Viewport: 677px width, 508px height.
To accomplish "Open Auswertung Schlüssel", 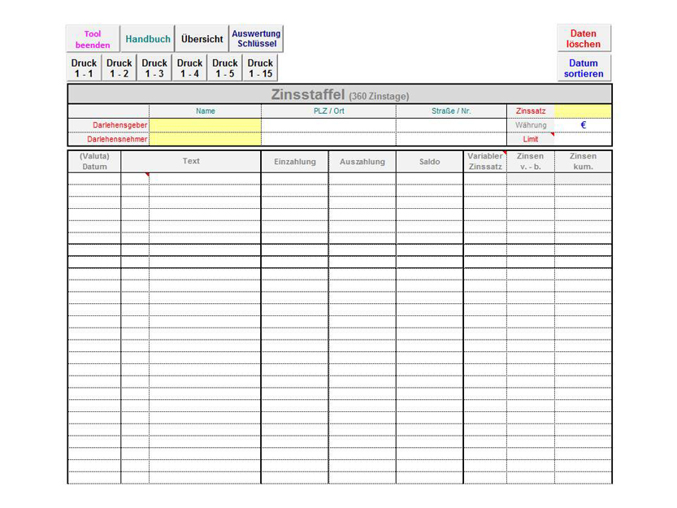I will [256, 39].
